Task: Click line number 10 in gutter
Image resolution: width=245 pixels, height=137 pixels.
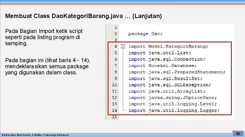Action: point(114,85)
